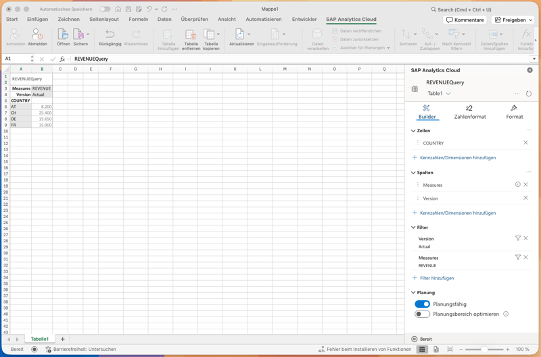Image resolution: width=541 pixels, height=357 pixels.
Task: Disable the Planungsfähig toggle
Action: (x=422, y=304)
